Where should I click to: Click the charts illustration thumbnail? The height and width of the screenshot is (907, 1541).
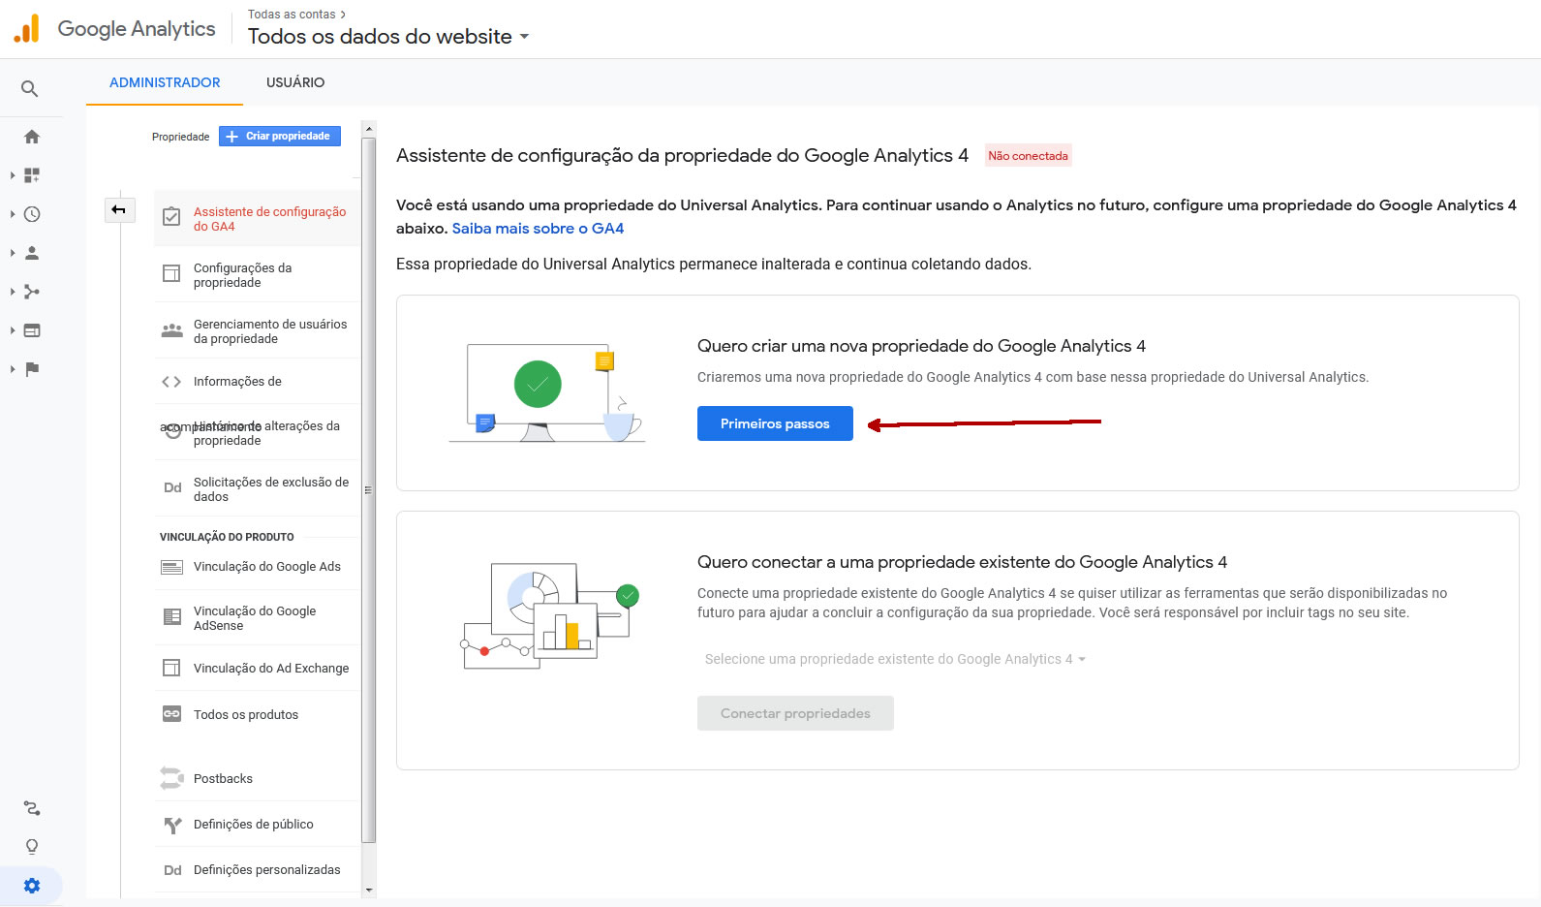pos(549,615)
